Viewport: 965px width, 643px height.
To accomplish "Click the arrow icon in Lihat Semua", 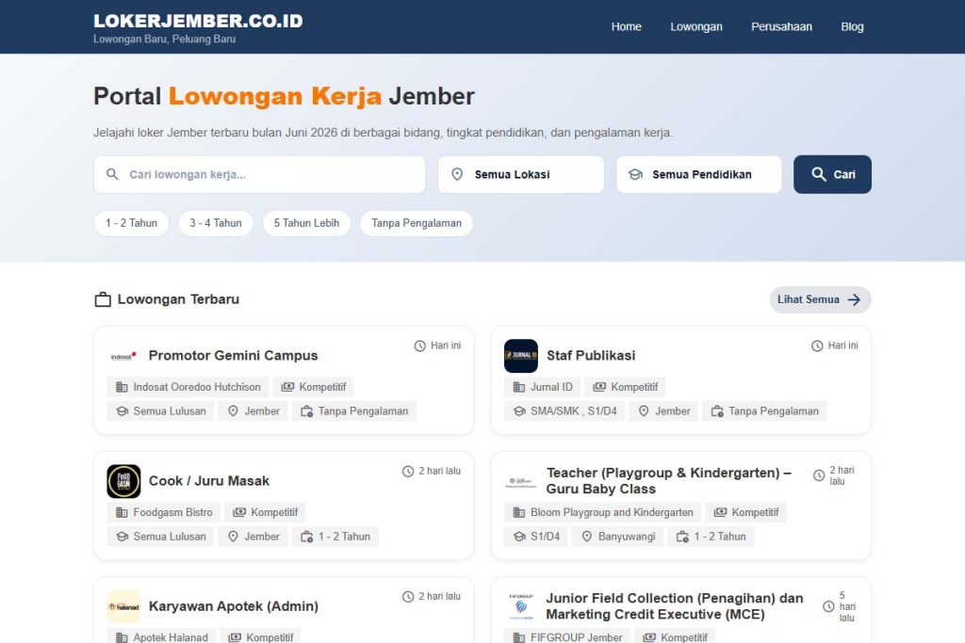I will 854,299.
